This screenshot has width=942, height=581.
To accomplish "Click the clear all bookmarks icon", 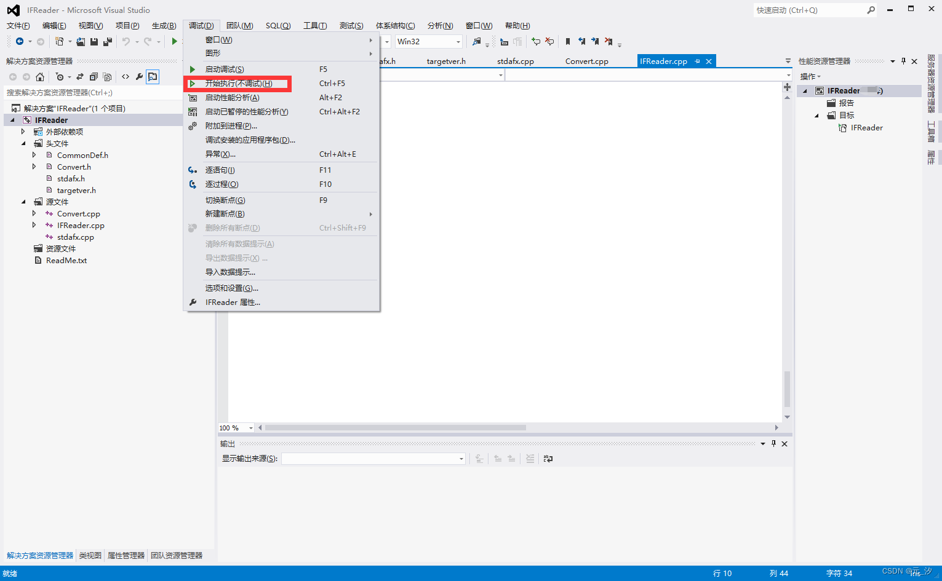I will (609, 41).
